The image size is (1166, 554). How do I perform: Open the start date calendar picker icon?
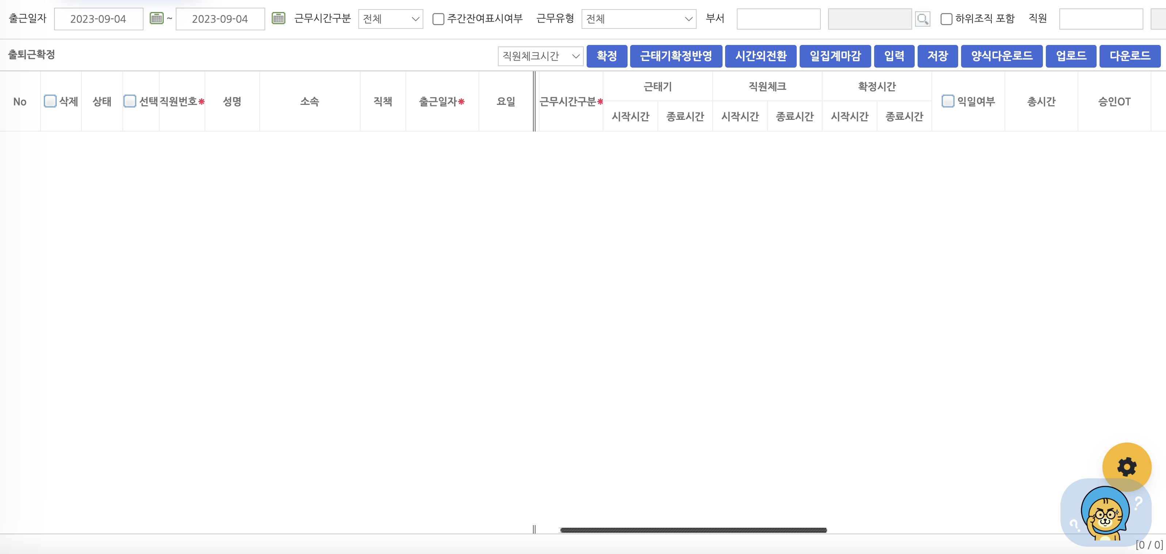[157, 19]
